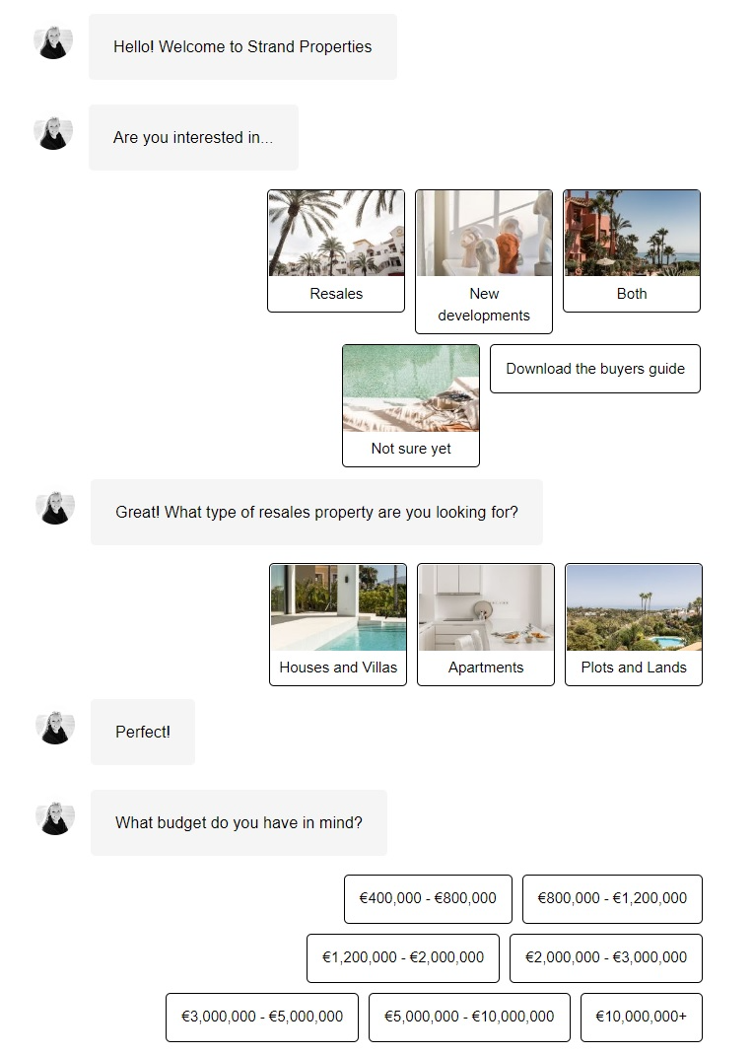Select the Resales option card
The image size is (753, 1055).
(x=336, y=251)
